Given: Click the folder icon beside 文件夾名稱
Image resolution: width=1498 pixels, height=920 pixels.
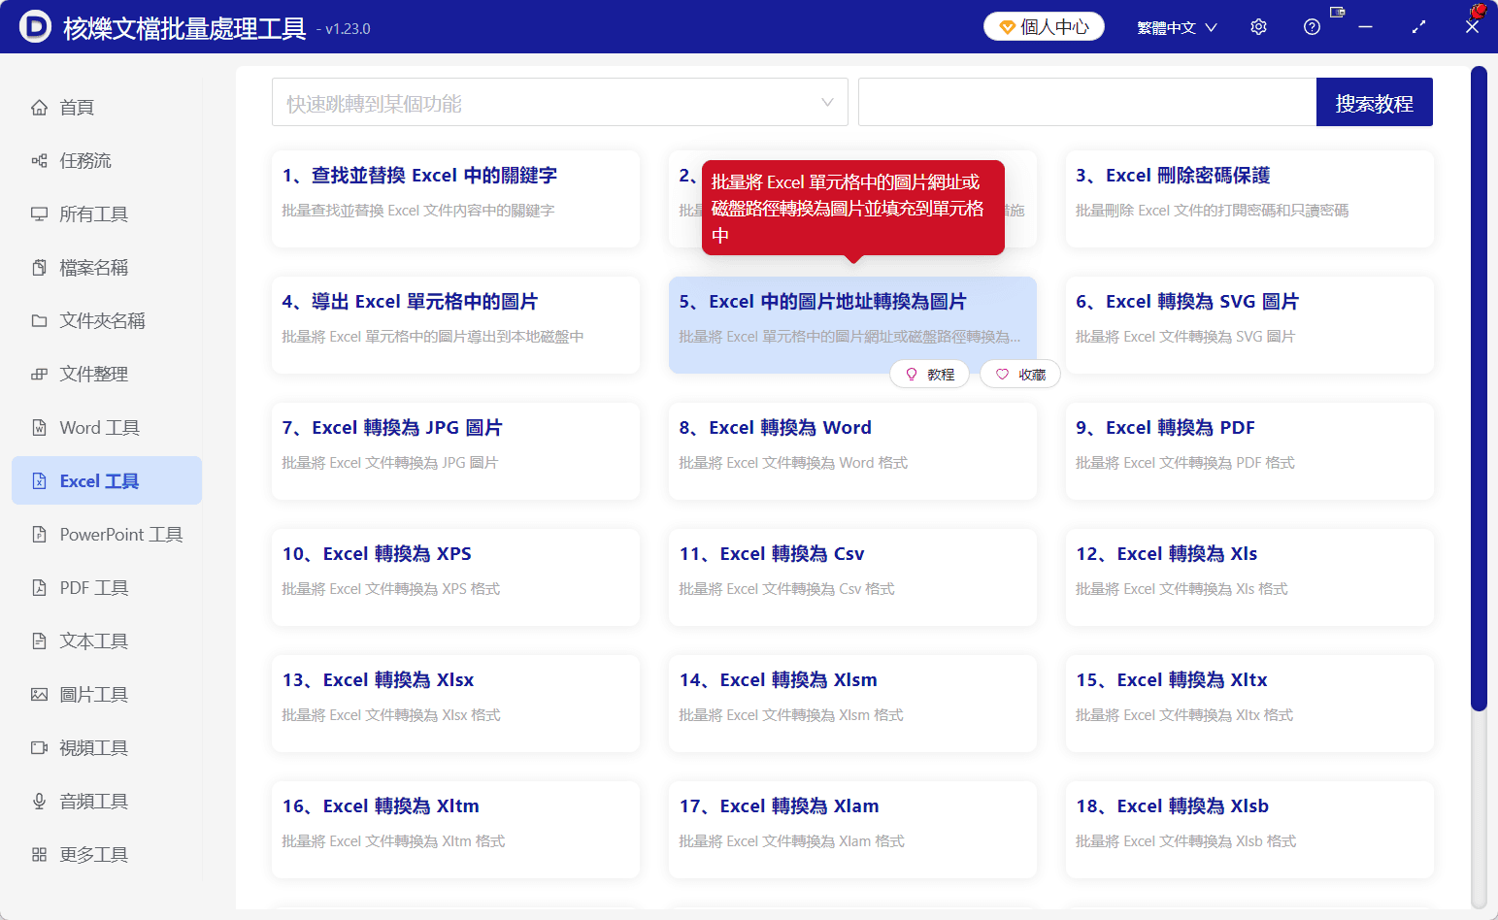Looking at the screenshot, I should coord(40,320).
